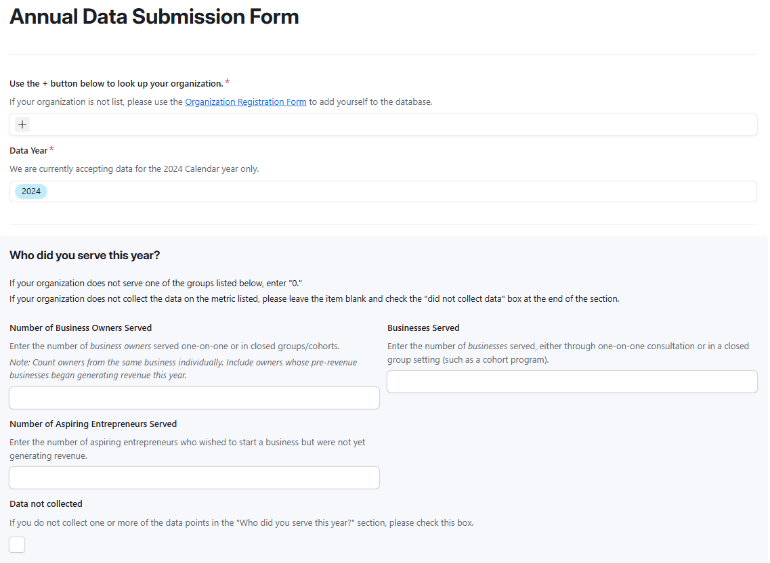The height and width of the screenshot is (563, 770).
Task: Click the + button to look up organization
Action: pyautogui.click(x=22, y=125)
